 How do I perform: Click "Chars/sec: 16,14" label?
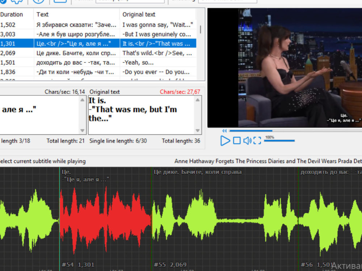65,92
